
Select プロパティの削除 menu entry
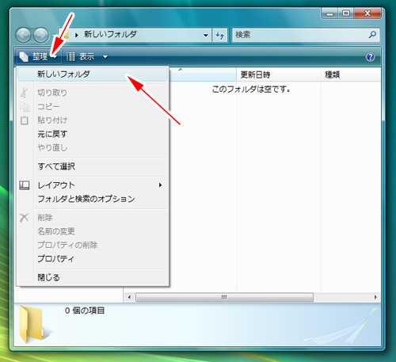coord(93,245)
